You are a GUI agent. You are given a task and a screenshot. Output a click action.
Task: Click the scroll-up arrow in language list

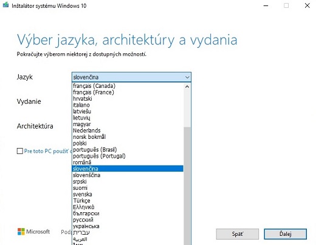click(x=187, y=87)
